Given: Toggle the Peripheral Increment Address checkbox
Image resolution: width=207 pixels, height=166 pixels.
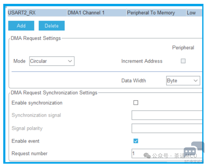Looking at the screenshot, I should point(183,61).
